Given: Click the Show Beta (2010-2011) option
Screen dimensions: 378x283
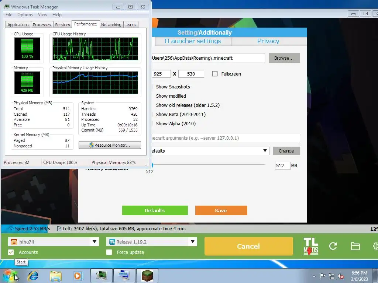Looking at the screenshot, I should tap(181, 114).
